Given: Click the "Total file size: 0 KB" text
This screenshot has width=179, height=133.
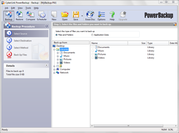Looking at the screenshot, I should (x=15, y=74).
